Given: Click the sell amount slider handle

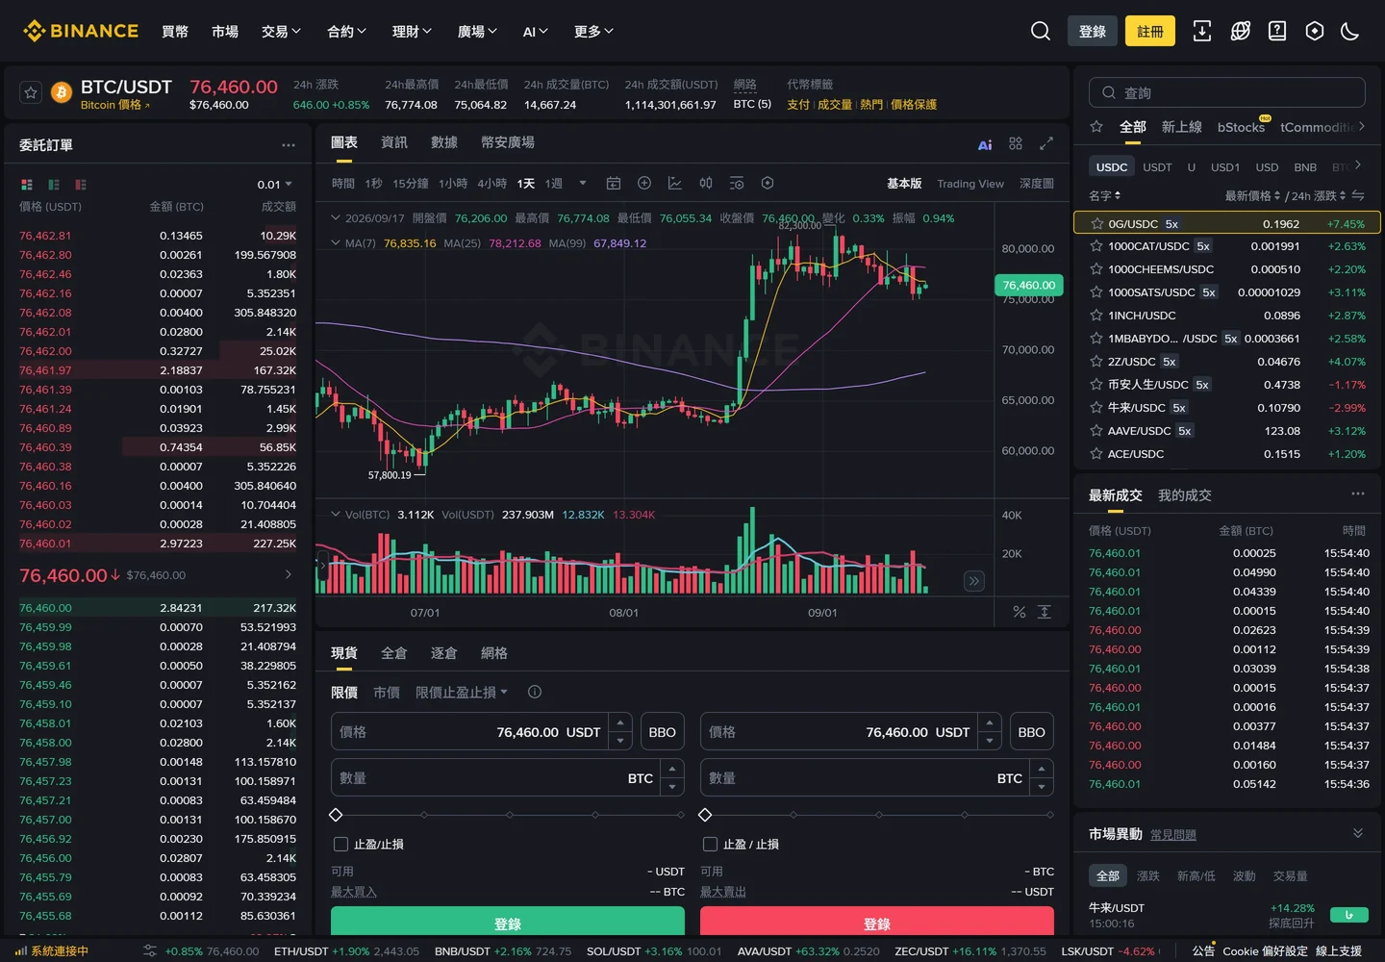Looking at the screenshot, I should pyautogui.click(x=705, y=815).
